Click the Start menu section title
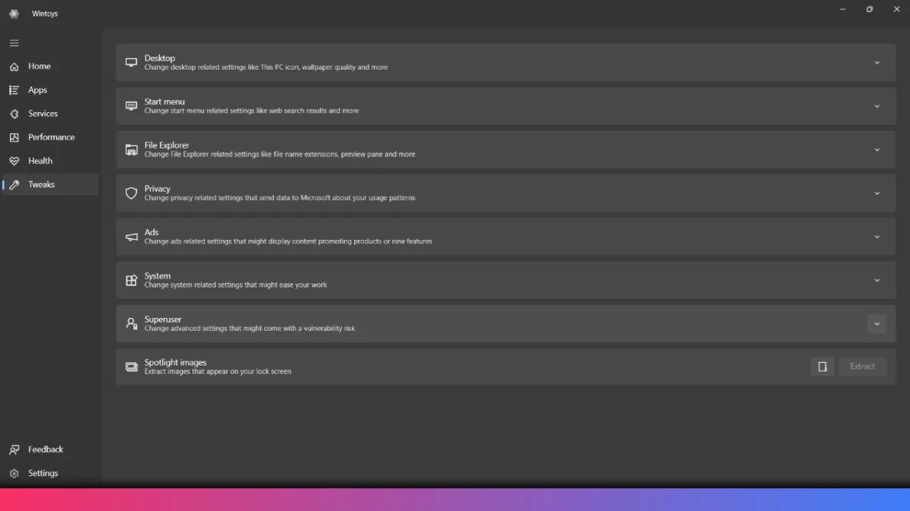Viewport: 910px width, 511px height. [x=165, y=101]
